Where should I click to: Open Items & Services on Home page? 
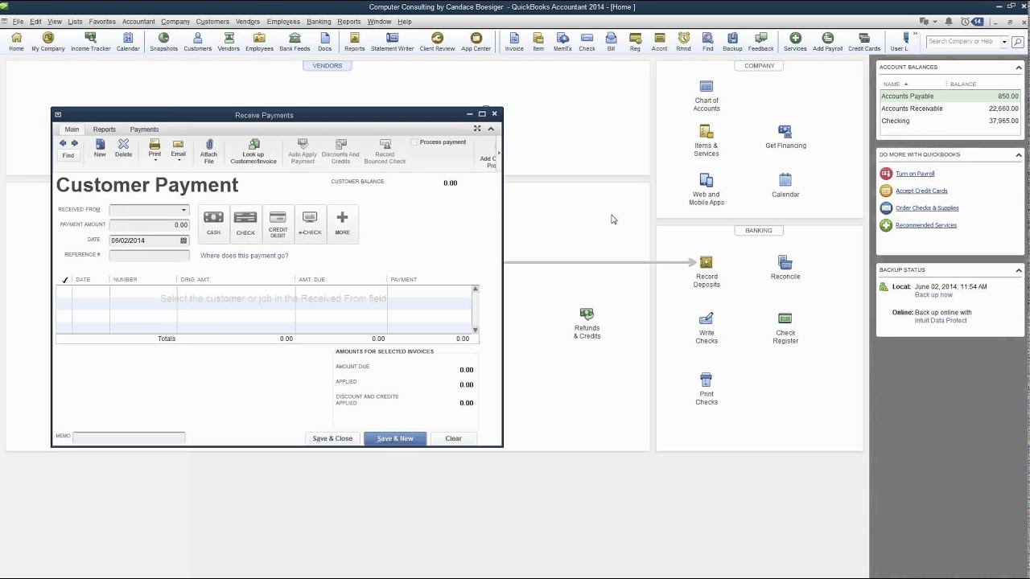tap(707, 142)
